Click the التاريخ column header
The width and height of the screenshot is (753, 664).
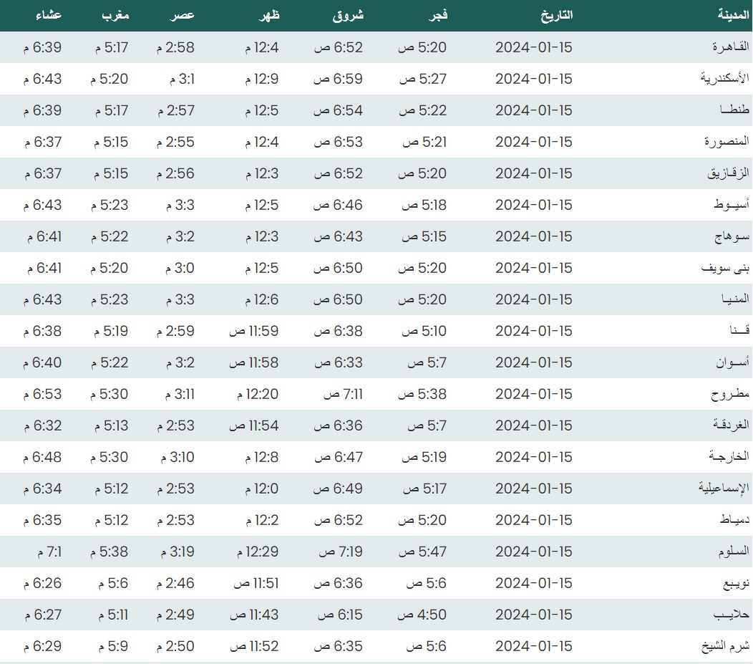(555, 15)
